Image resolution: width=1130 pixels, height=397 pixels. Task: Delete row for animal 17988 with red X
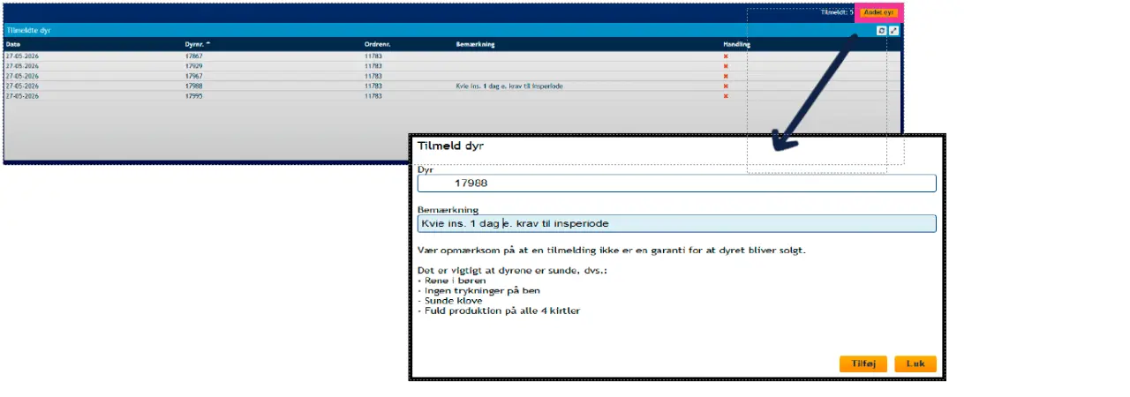(x=726, y=86)
